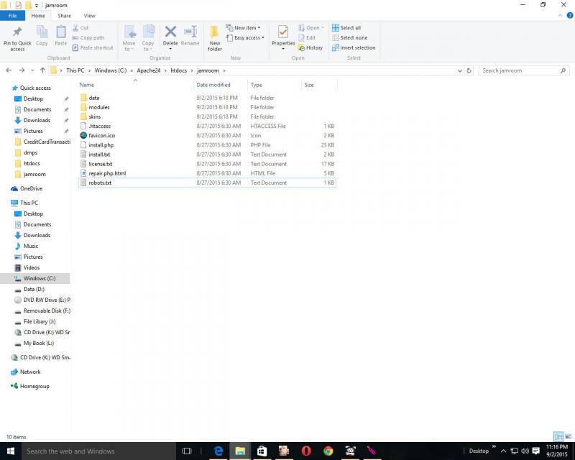575x460 pixels.
Task: Open the Share ribbon tab
Action: (x=64, y=15)
